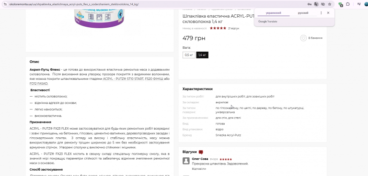This screenshot has width=368, height=176.
Task: Click the 'Спосіб застосування' heading
Action: click(46, 169)
